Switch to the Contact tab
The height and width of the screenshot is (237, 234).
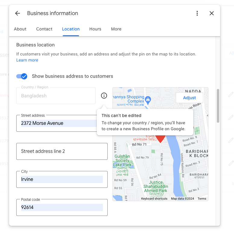[44, 29]
